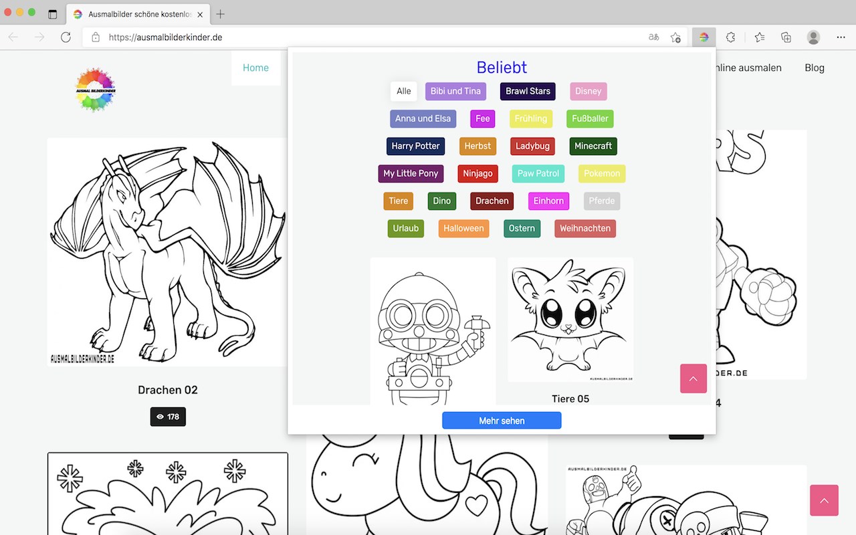Select the Paw Patrol tag
Image resolution: width=856 pixels, height=535 pixels.
pos(538,173)
